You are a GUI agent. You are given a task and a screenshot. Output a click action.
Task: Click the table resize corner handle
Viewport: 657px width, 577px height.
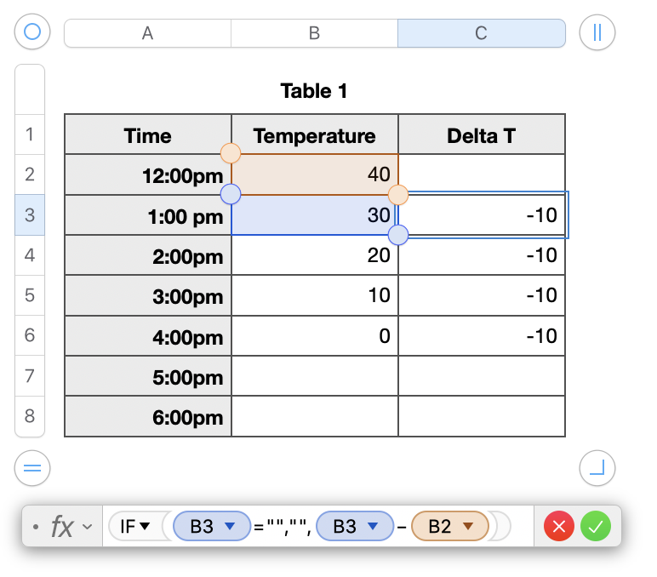tap(597, 467)
